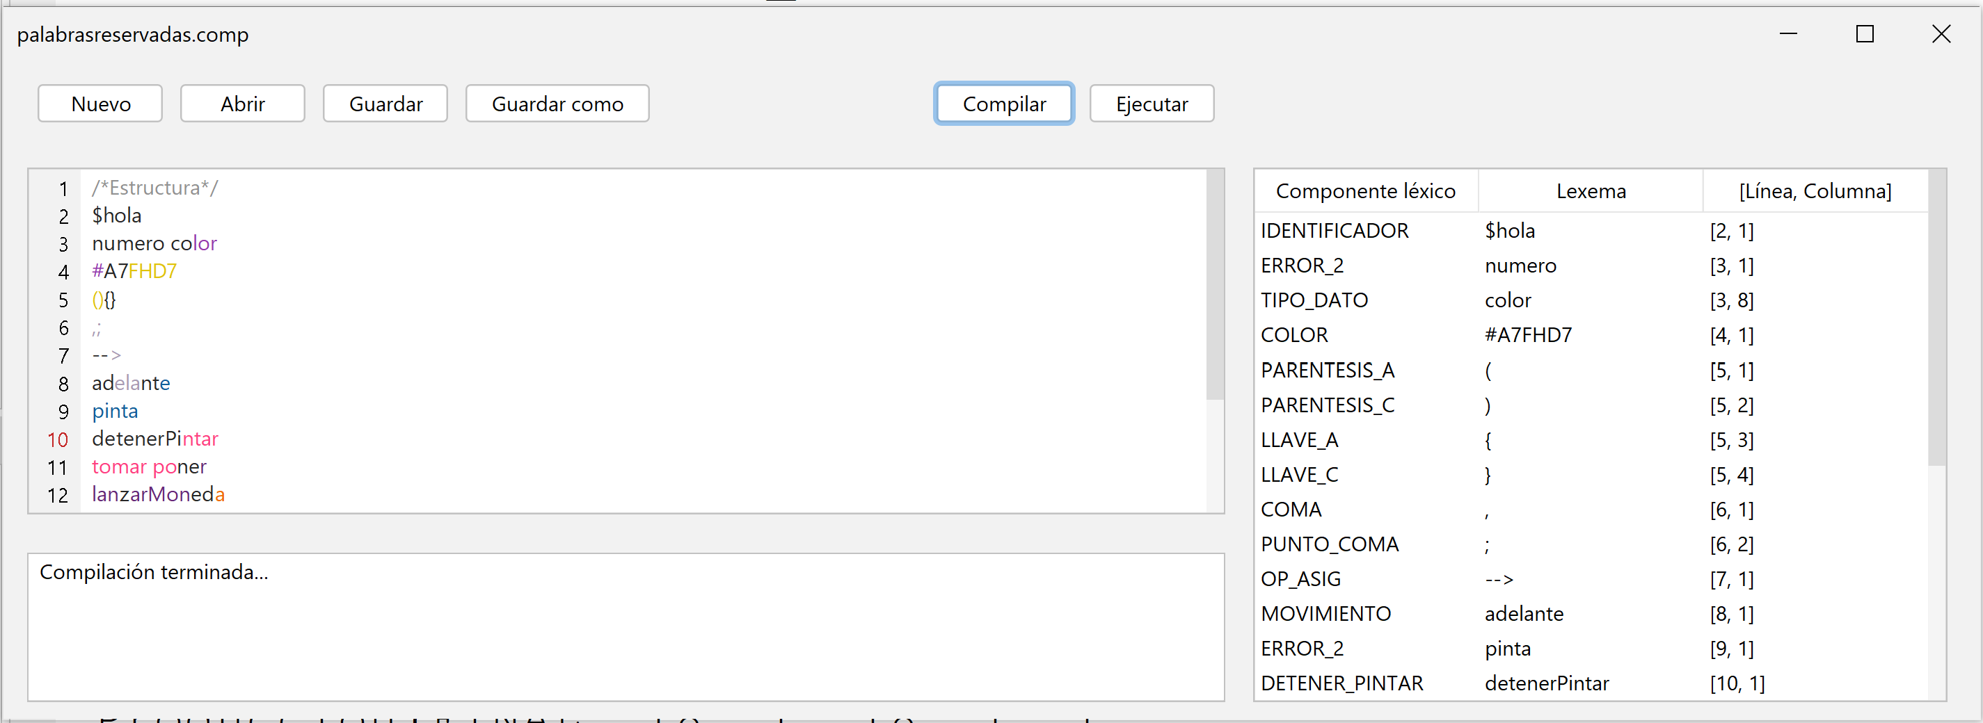Viewport: 1983px width, 723px height.
Task: Run the program with Ejecutar
Action: (x=1152, y=104)
